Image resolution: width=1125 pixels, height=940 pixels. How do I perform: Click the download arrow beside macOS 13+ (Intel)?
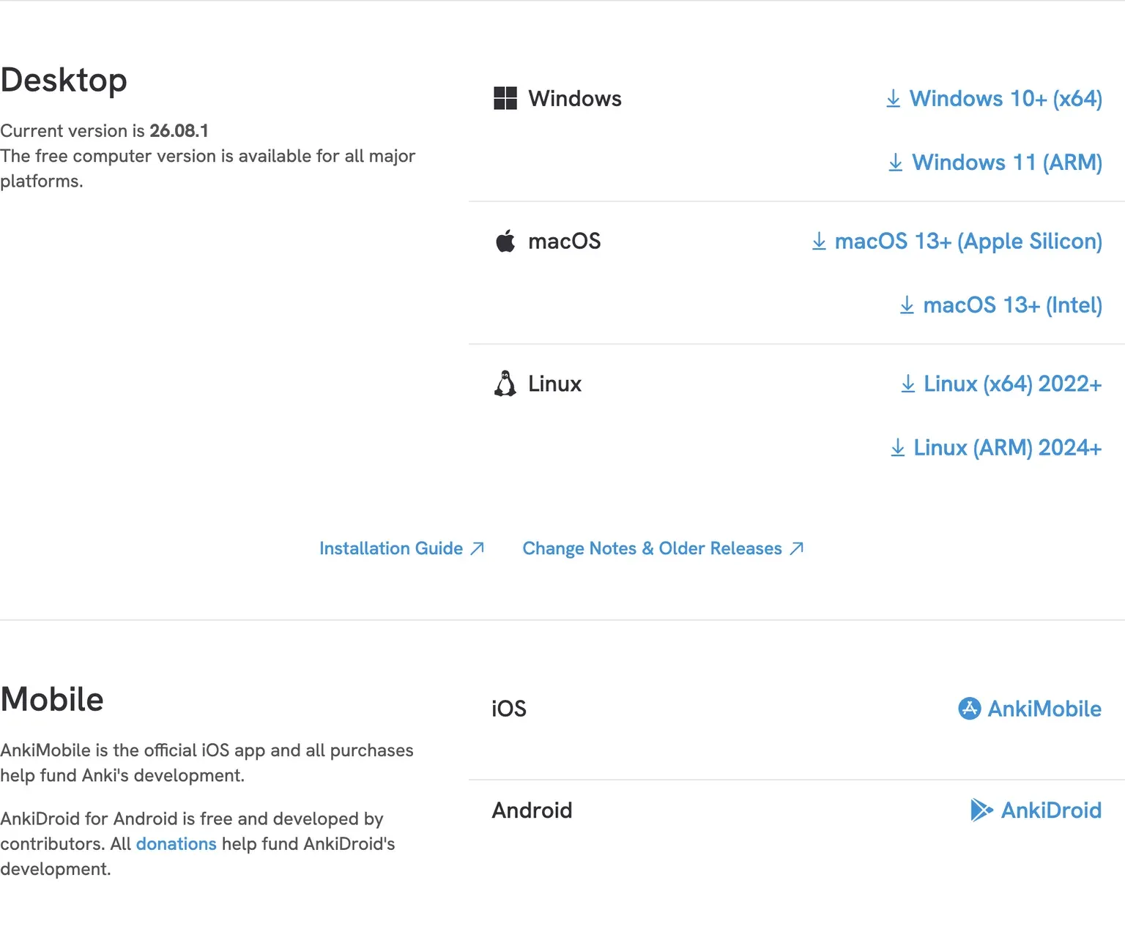point(907,305)
